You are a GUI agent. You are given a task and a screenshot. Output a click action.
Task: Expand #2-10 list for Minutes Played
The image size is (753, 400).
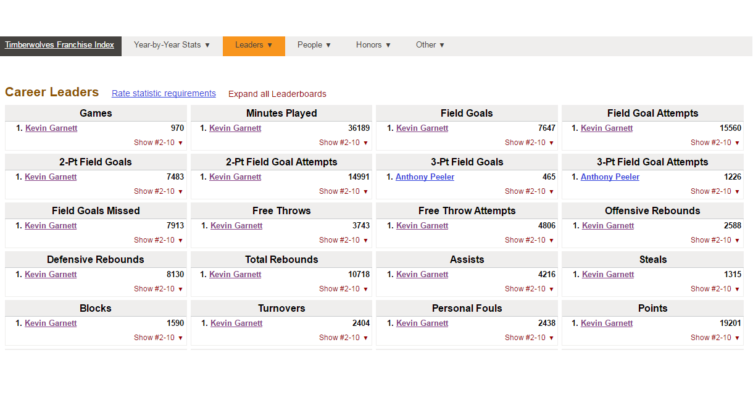(x=343, y=143)
